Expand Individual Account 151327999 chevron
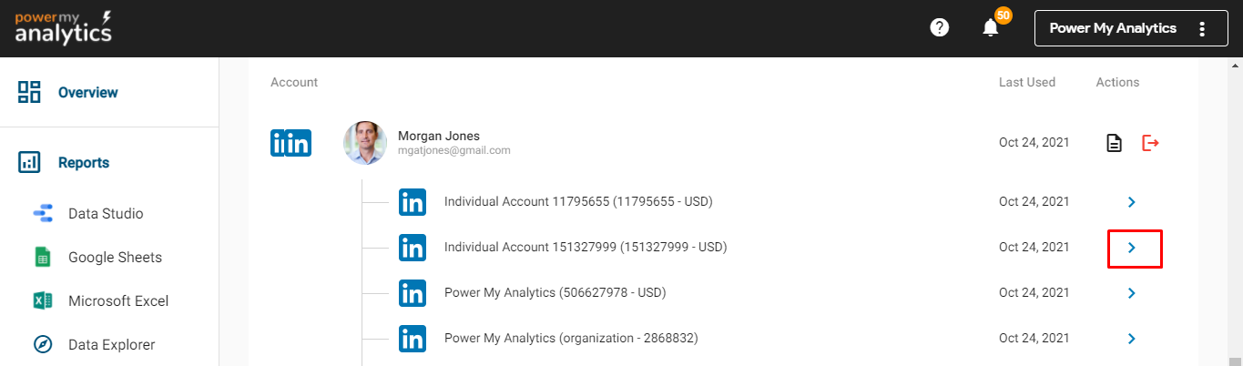The width and height of the screenshot is (1243, 366). [x=1132, y=248]
